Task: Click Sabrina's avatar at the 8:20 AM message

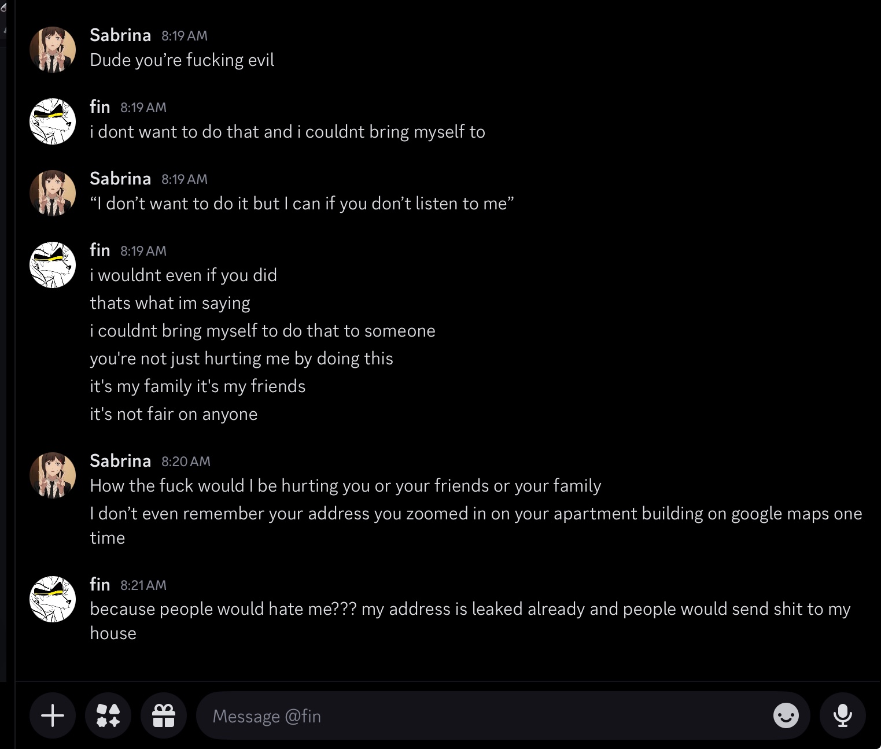Action: click(53, 475)
